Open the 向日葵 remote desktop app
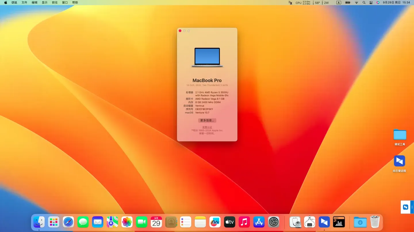414x232 pixels. (x=324, y=222)
